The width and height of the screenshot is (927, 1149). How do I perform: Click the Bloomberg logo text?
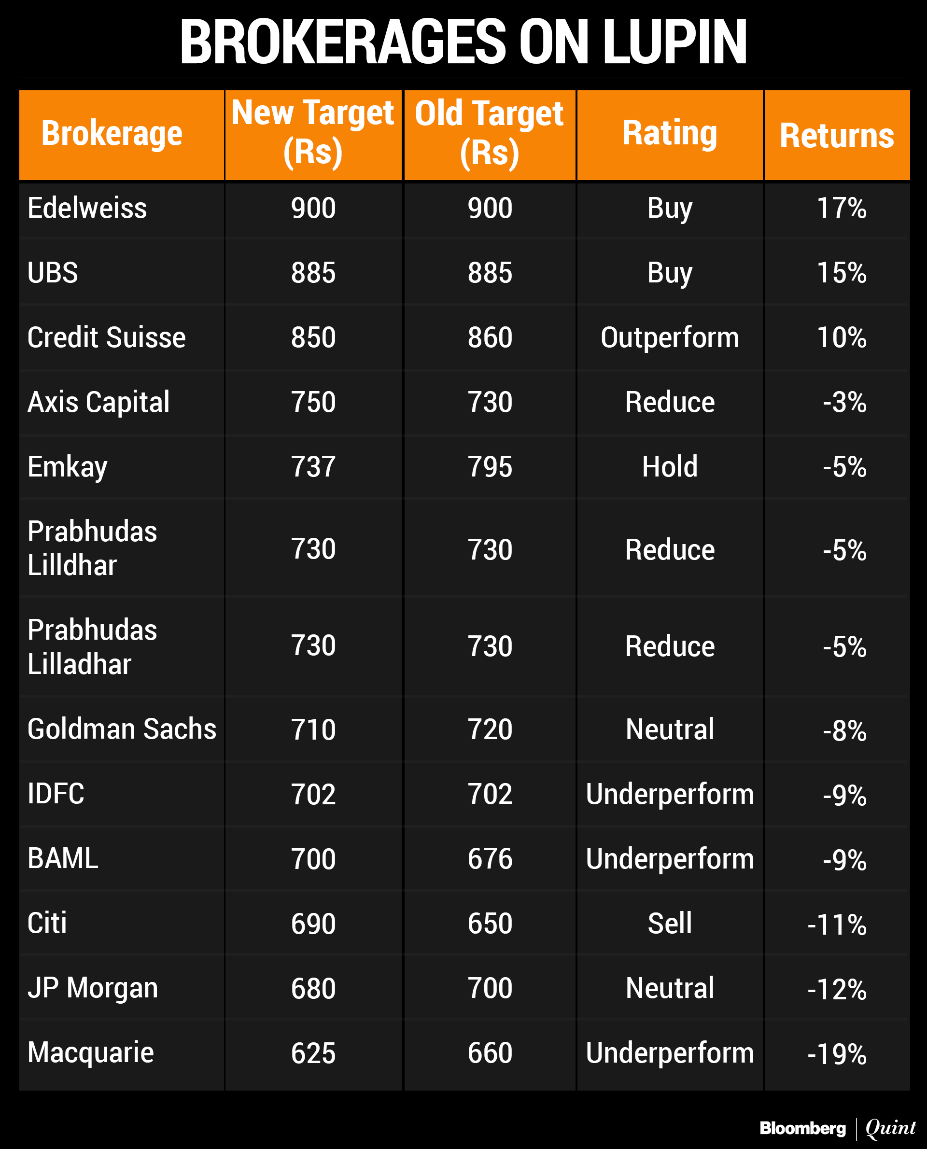802,1128
